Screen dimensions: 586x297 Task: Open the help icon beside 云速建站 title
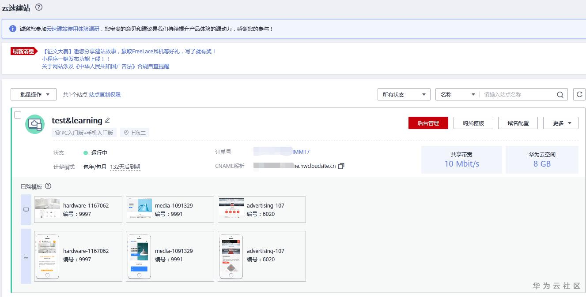coord(39,7)
